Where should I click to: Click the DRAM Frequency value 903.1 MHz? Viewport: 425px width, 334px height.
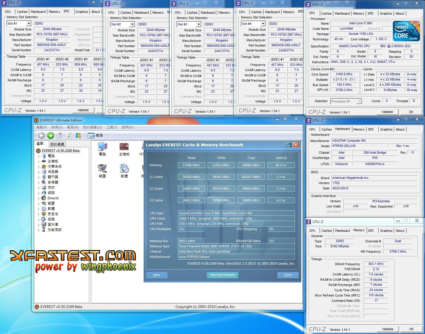click(376, 264)
